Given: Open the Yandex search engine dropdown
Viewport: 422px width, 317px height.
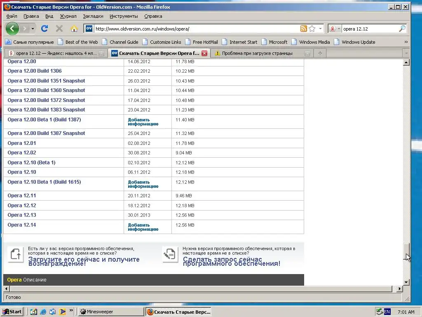Looking at the screenshot, I should tap(339, 28).
